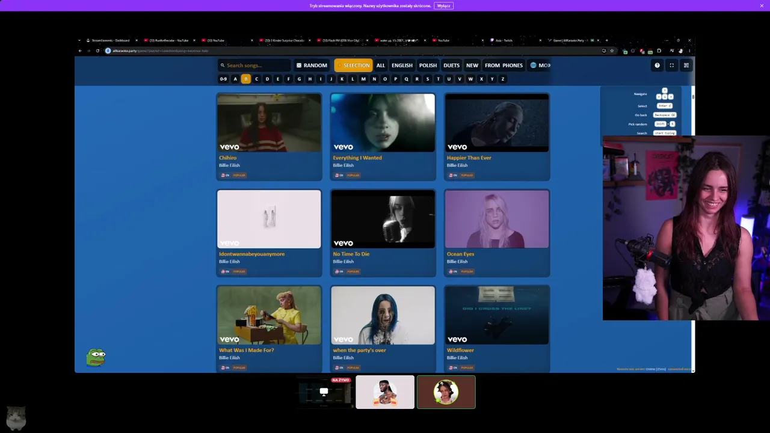Click the Enter key hint for Select
The image size is (770, 433).
tap(664, 106)
